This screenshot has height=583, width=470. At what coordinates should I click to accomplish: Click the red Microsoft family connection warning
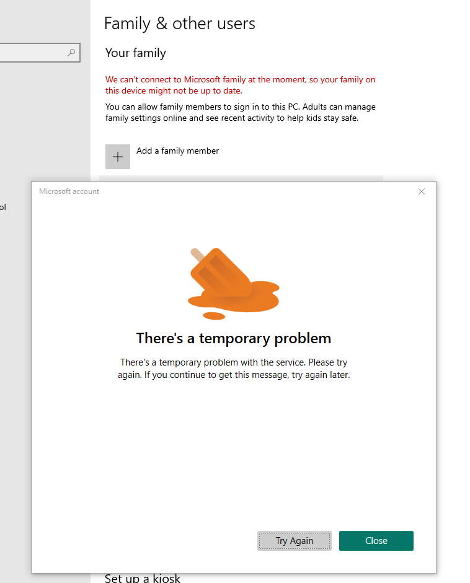pos(241,85)
